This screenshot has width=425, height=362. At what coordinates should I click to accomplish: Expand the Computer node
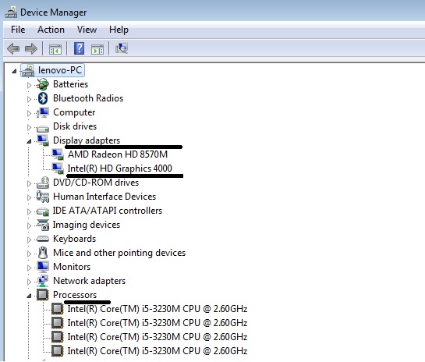click(x=29, y=113)
